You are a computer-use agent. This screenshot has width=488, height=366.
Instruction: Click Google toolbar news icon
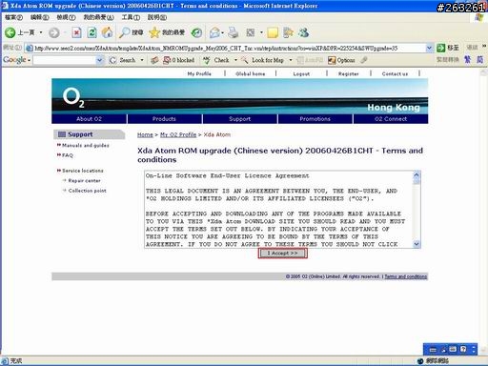tap(154, 60)
